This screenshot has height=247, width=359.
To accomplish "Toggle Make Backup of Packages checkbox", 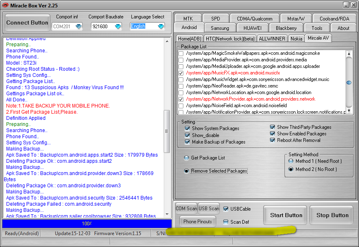I will (187, 142).
